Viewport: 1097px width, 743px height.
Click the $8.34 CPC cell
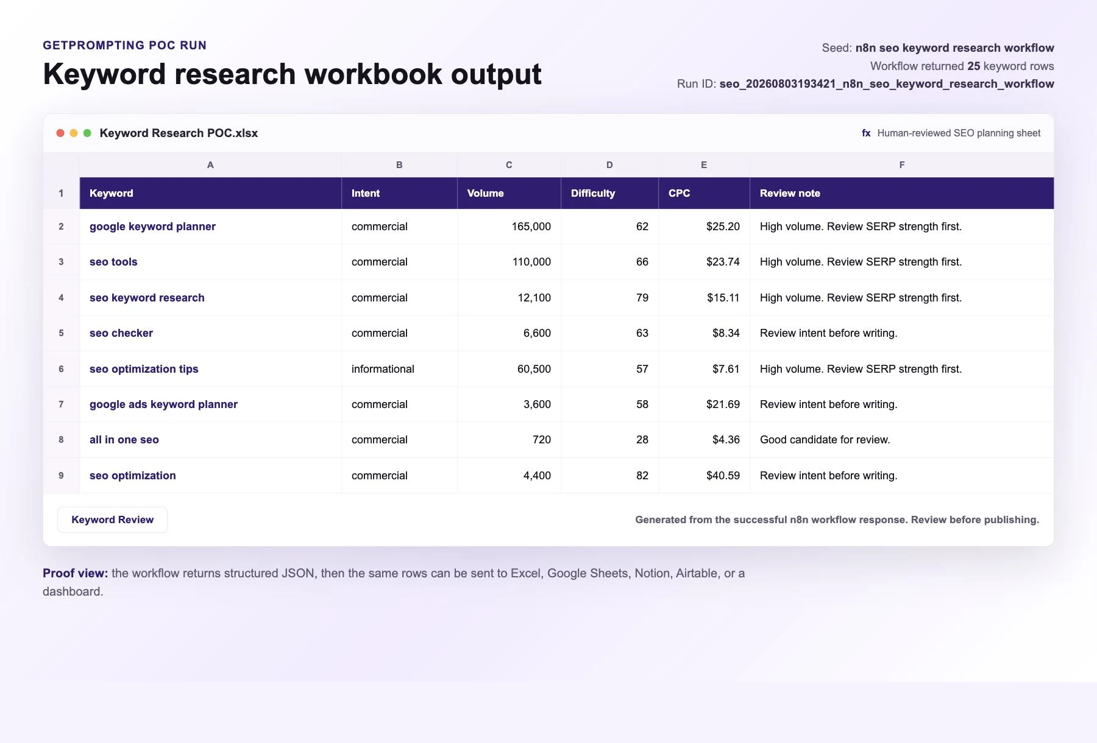pos(704,333)
